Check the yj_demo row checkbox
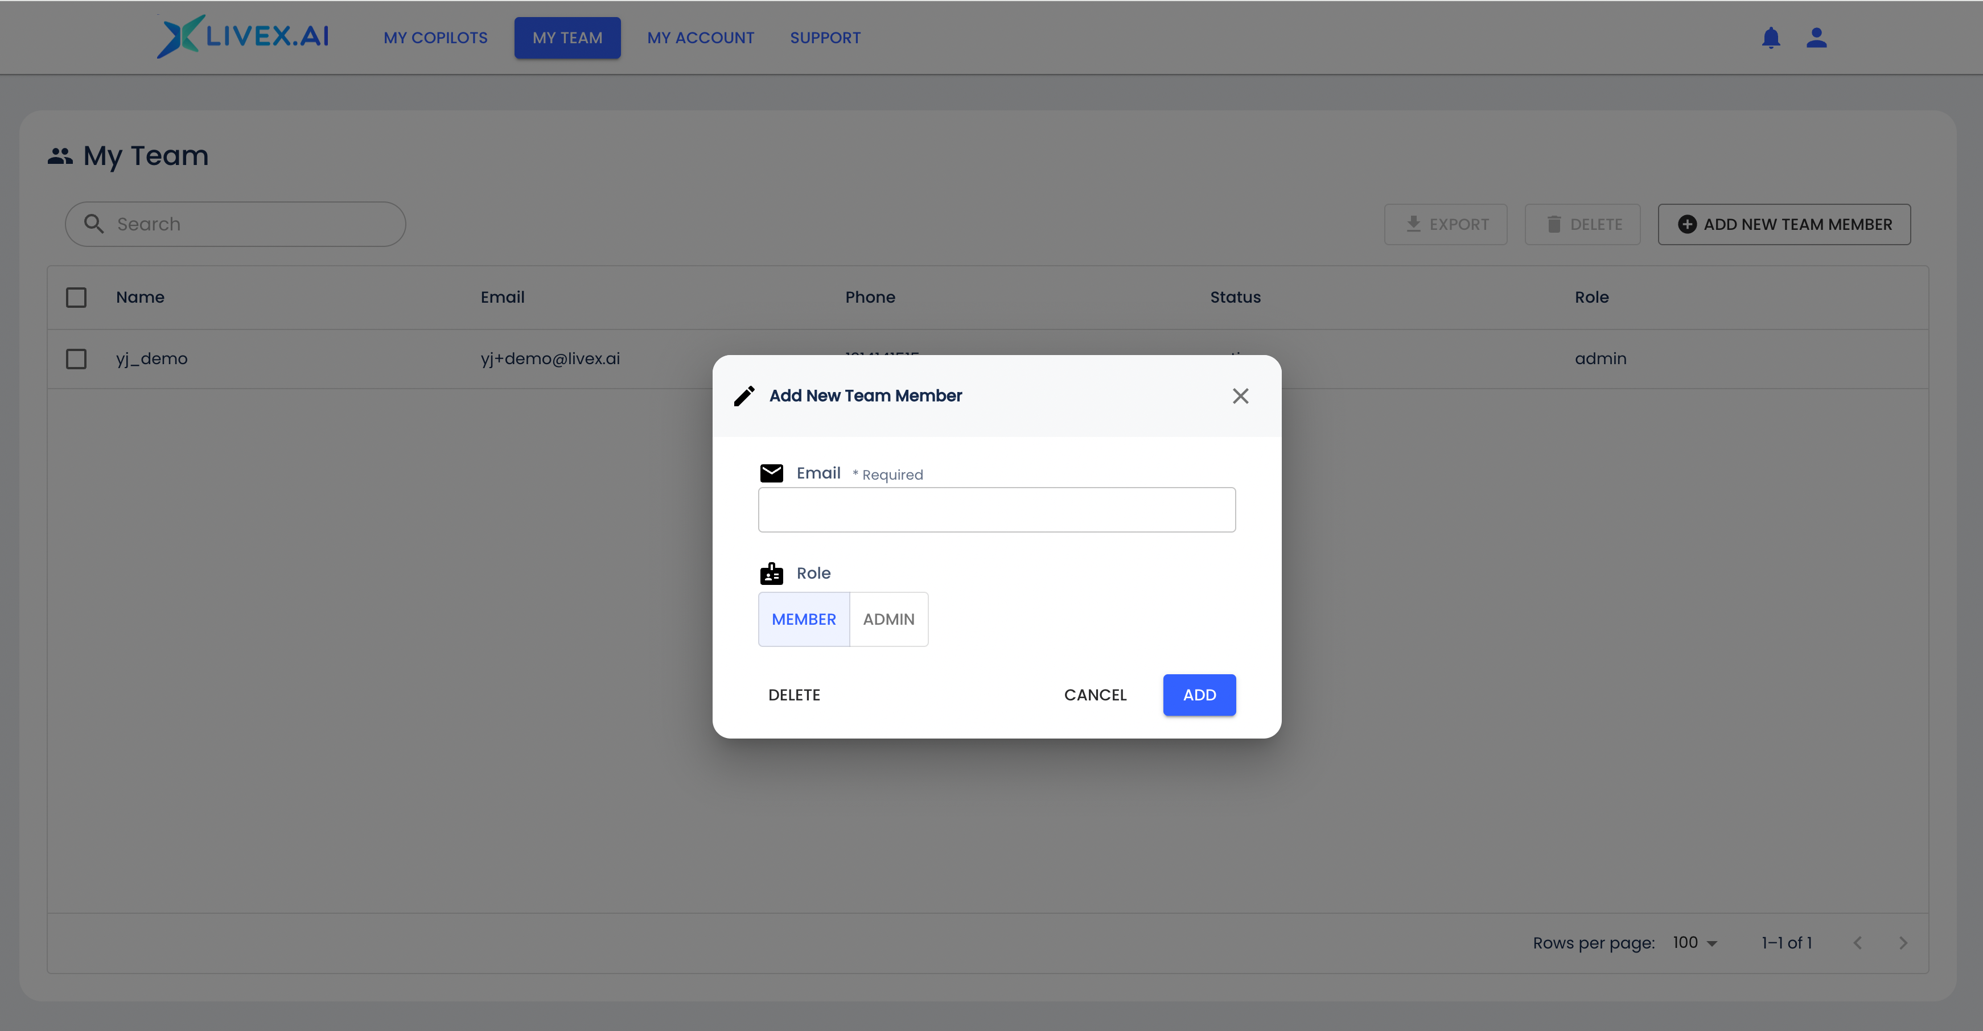This screenshot has width=1983, height=1031. point(76,358)
